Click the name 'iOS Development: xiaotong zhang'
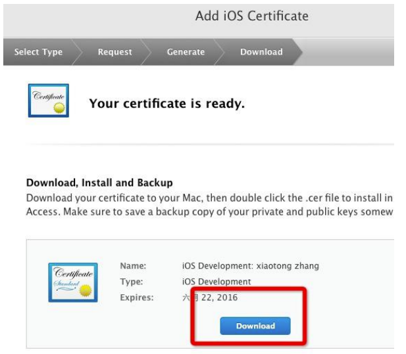The width and height of the screenshot is (406, 354). pyautogui.click(x=251, y=266)
